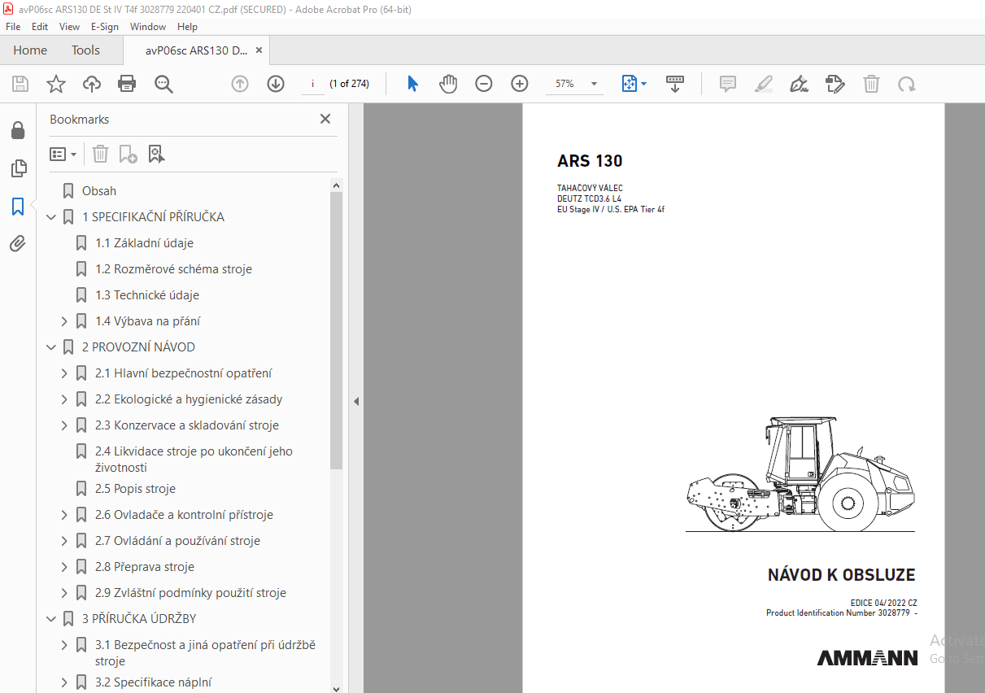Viewport: 985px width, 693px height.
Task: Activate the selection arrow tool
Action: coord(412,84)
